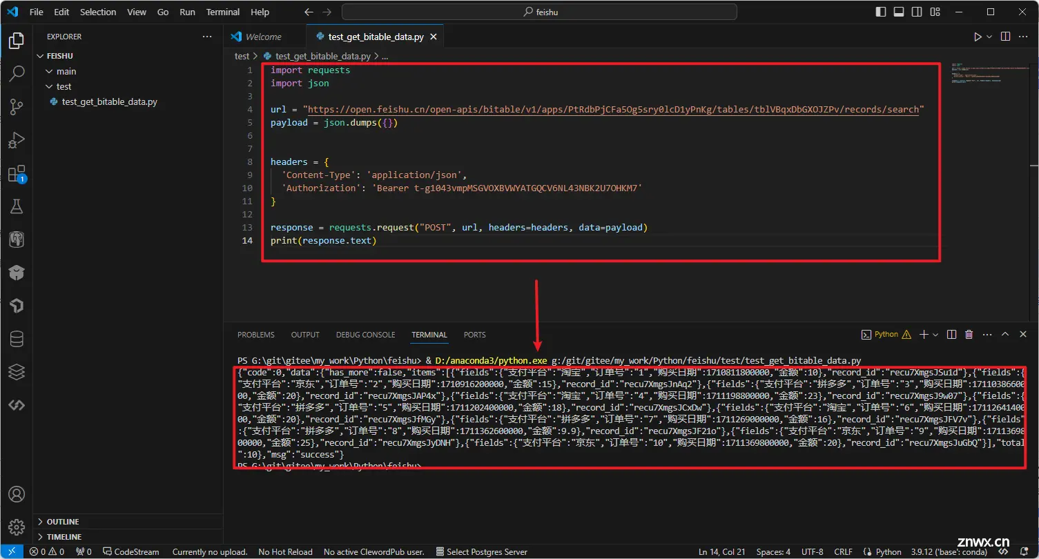Open the Run and Debug view
Image resolution: width=1039 pixels, height=559 pixels.
17,140
